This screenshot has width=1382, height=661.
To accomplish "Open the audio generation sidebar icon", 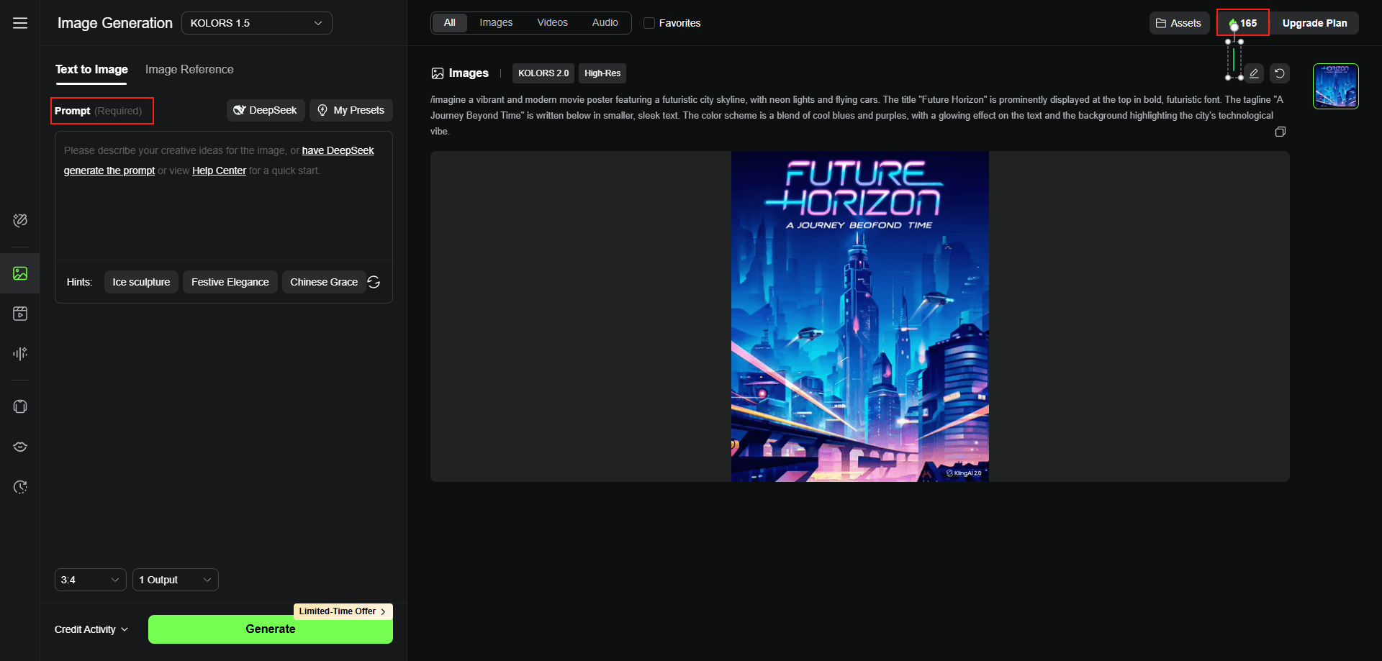I will tap(20, 353).
